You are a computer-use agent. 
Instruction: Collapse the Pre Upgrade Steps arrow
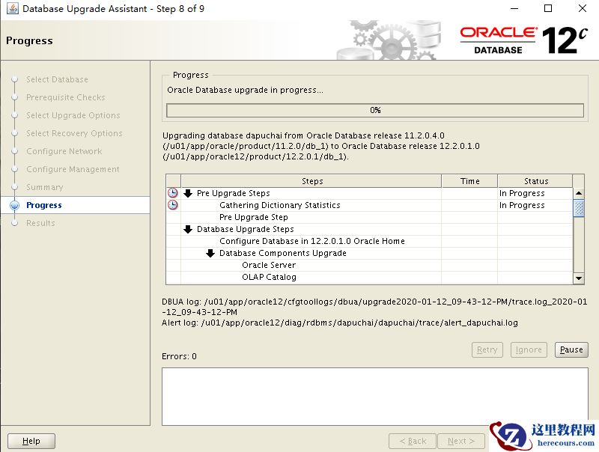(x=188, y=193)
